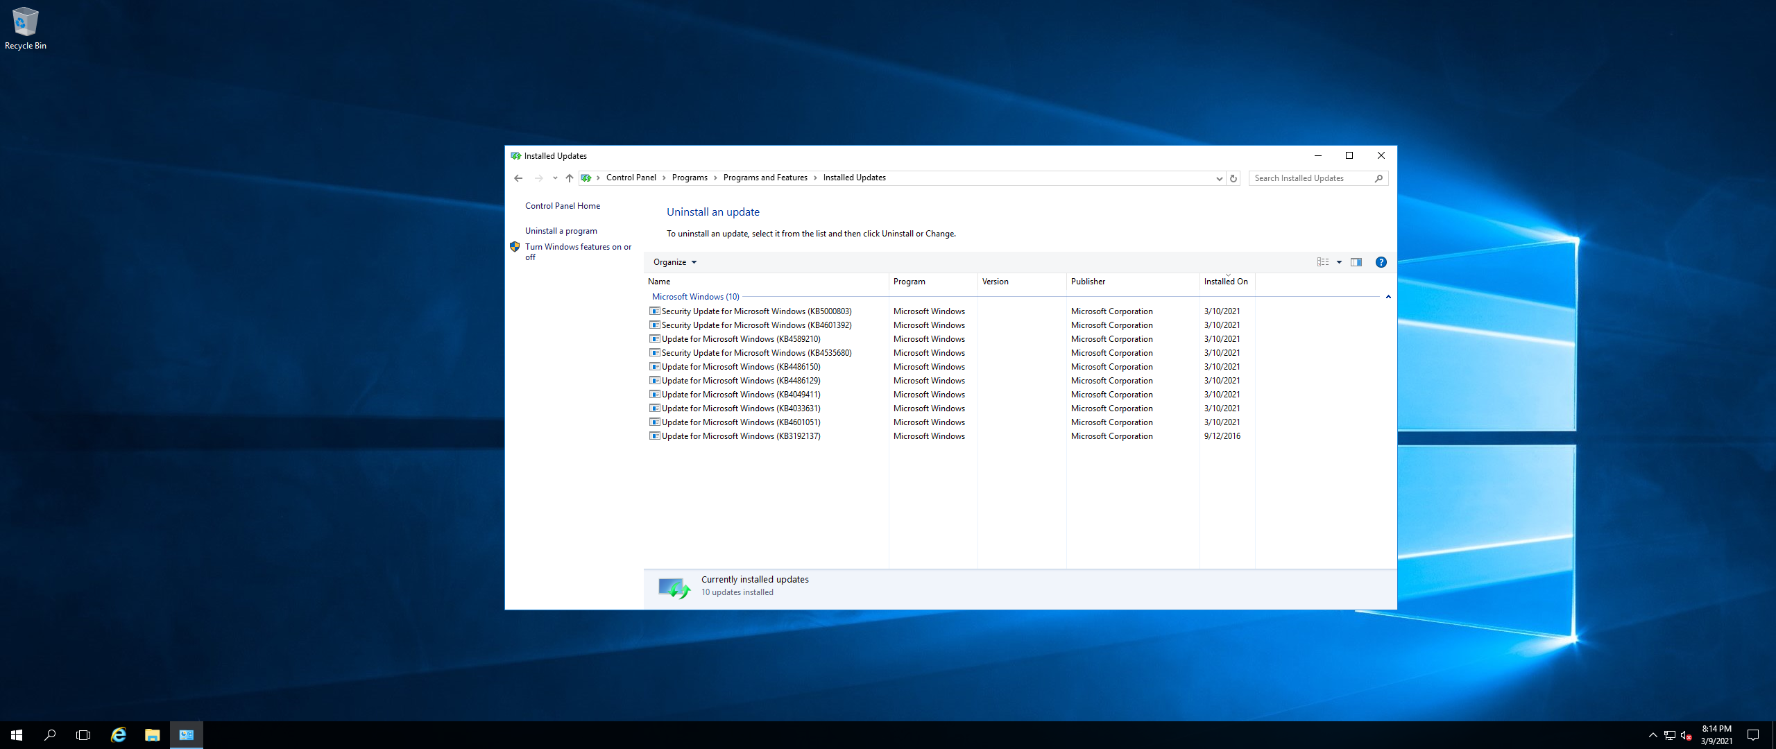Click the muted volume tray icon
The width and height of the screenshot is (1776, 749).
(1687, 735)
